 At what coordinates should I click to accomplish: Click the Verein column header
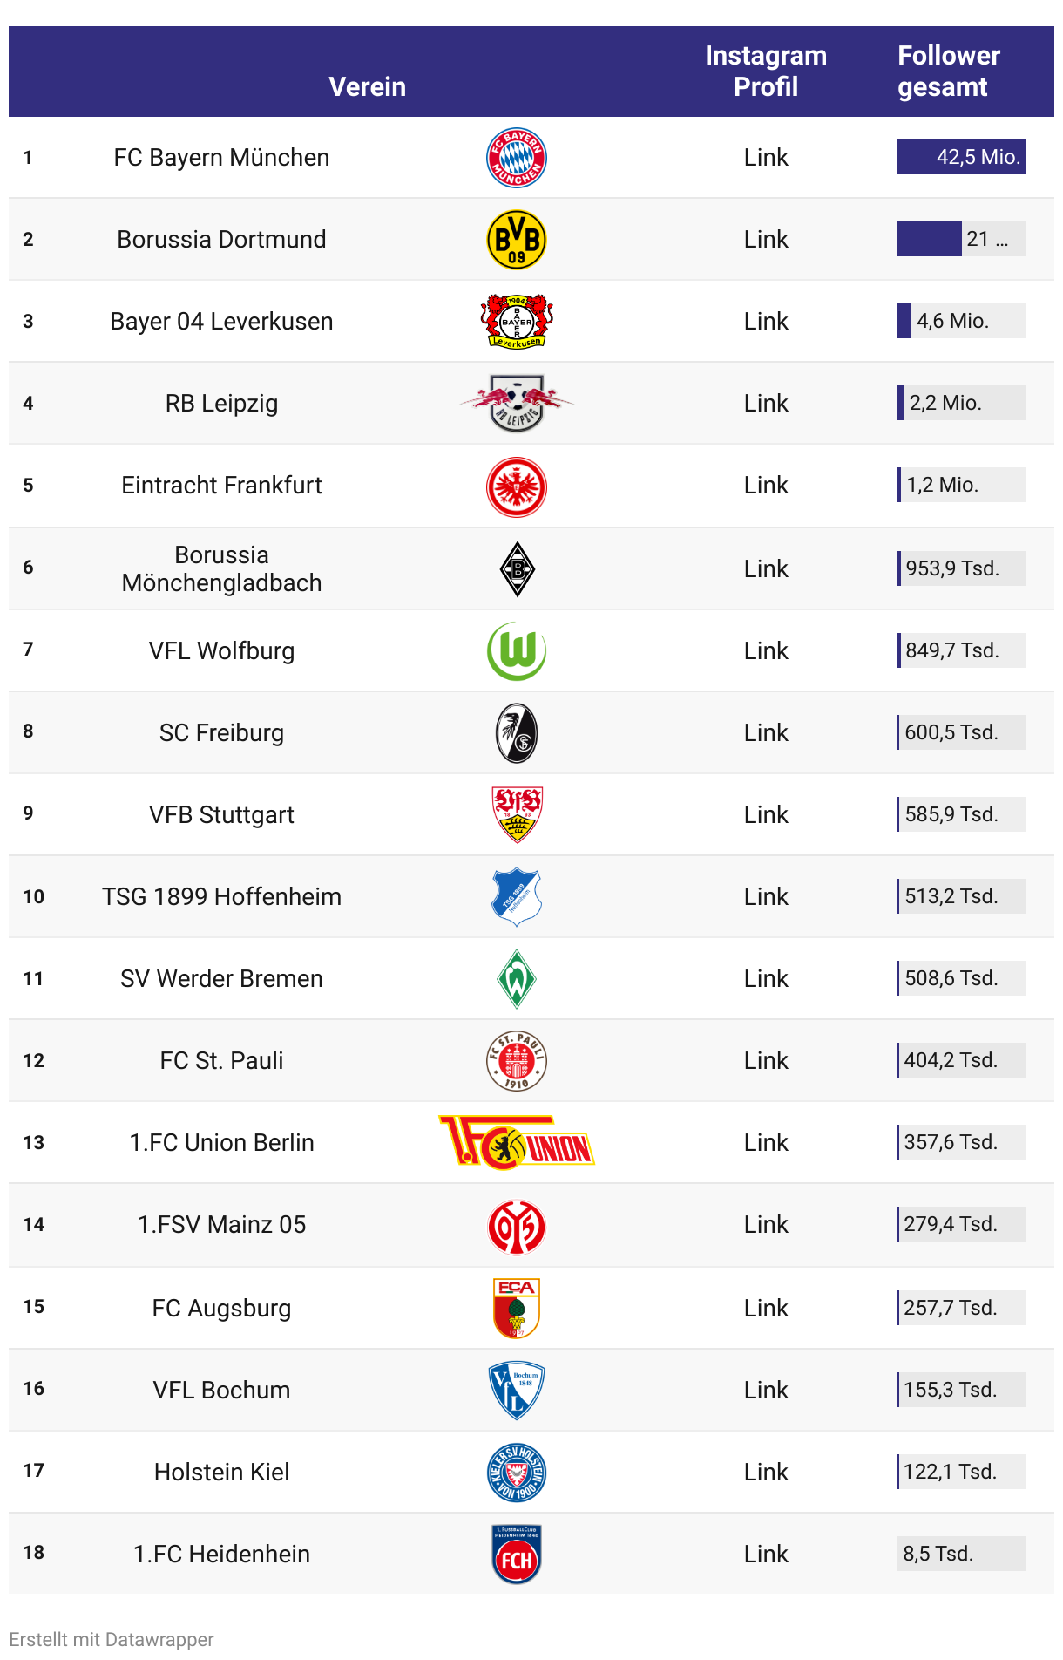368,87
